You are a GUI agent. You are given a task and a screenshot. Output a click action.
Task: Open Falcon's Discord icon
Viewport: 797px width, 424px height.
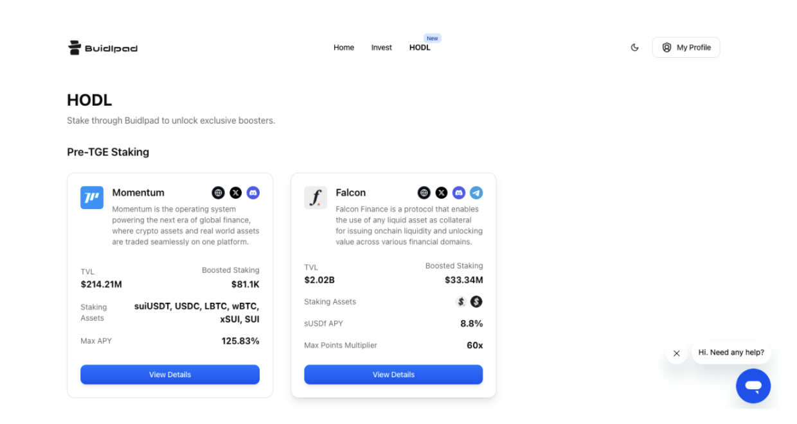point(459,192)
